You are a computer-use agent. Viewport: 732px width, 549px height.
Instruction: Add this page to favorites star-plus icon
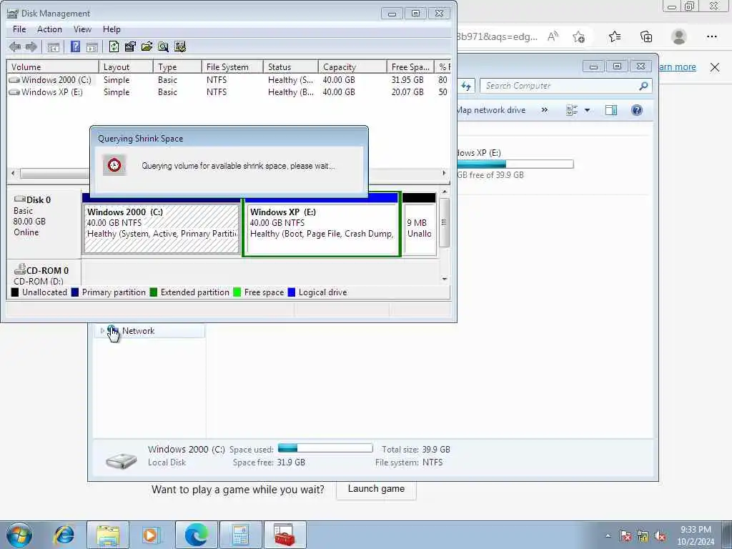tap(579, 36)
